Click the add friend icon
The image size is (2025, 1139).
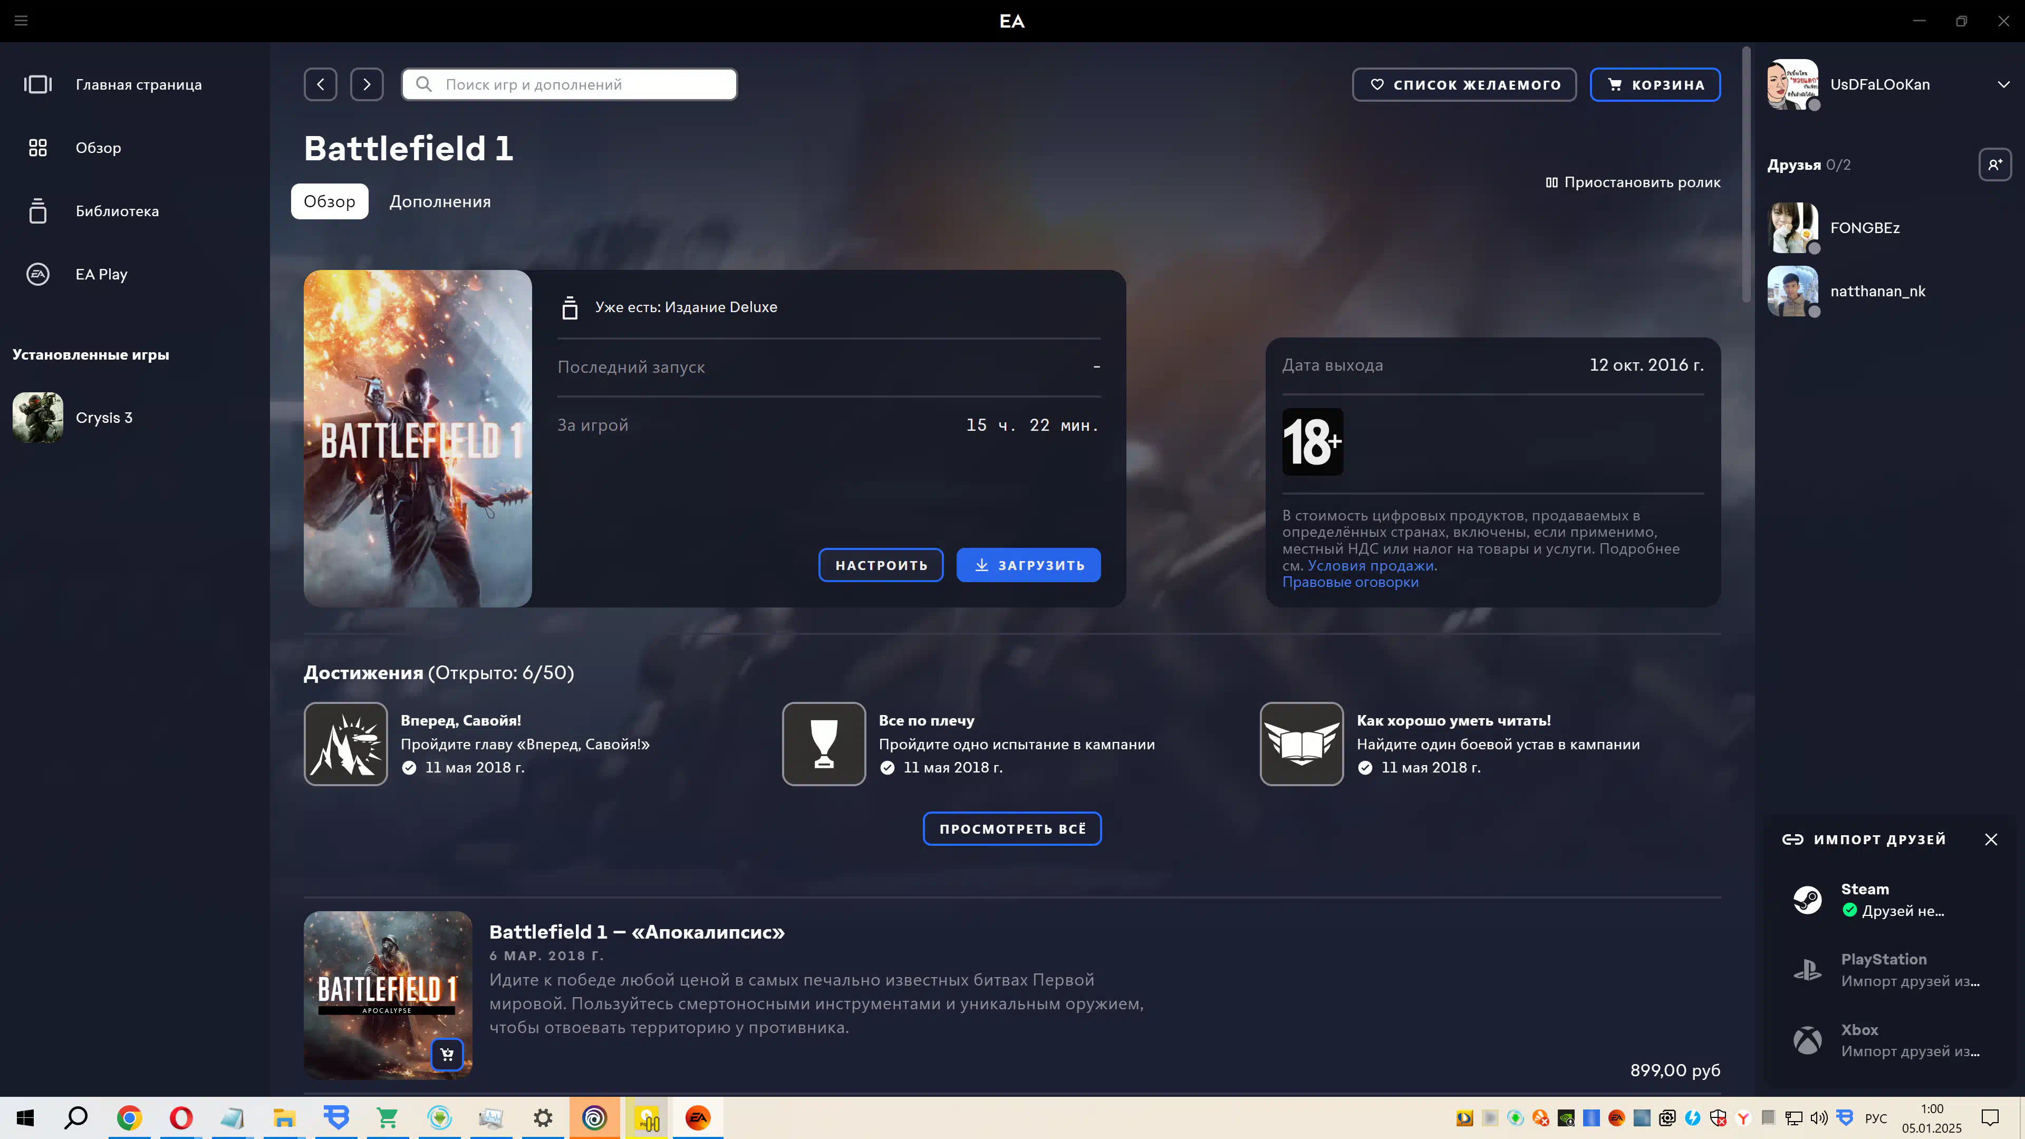pos(1994,165)
